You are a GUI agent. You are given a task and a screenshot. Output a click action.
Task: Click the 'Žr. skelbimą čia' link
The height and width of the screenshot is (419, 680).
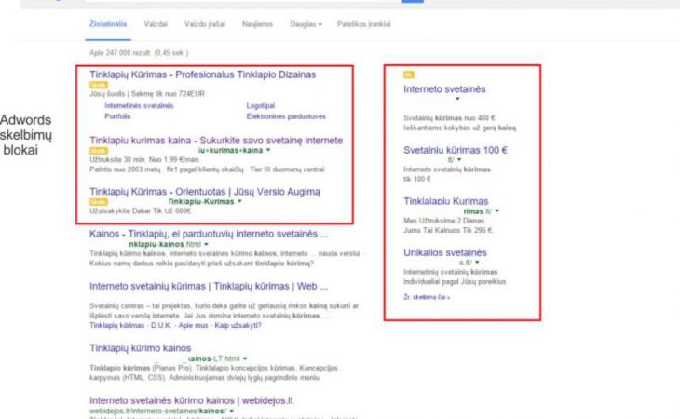tap(427, 297)
